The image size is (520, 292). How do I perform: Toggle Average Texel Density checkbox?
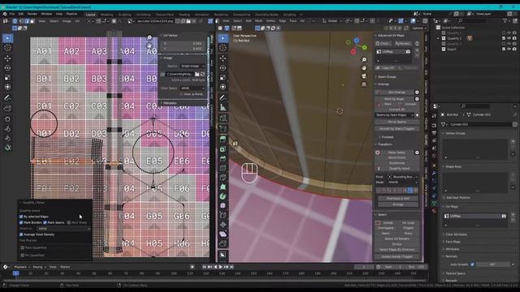[21, 234]
